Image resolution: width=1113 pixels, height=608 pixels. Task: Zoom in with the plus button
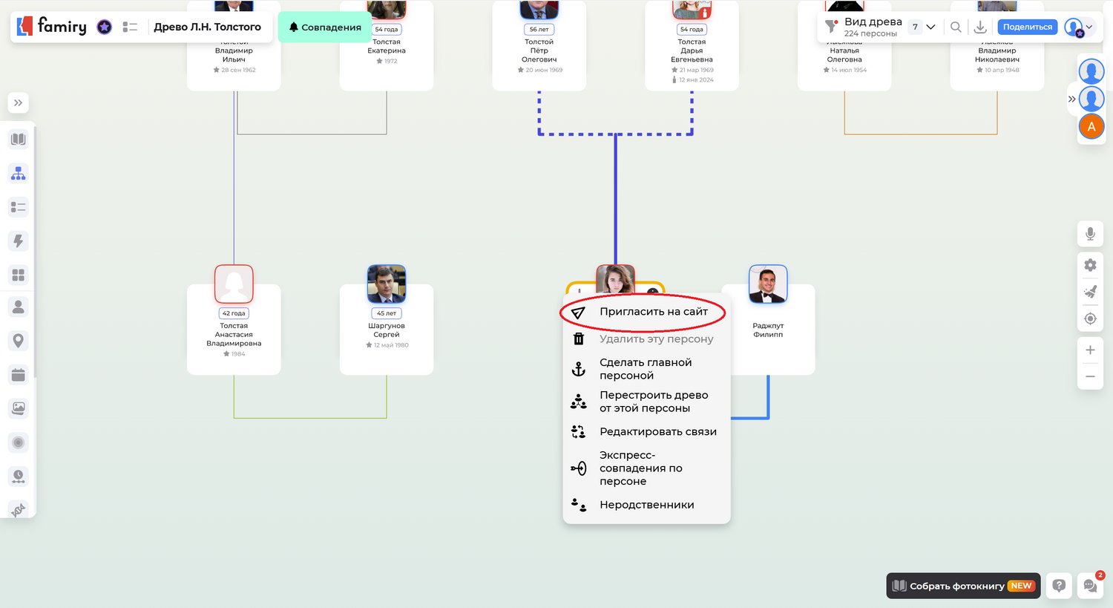[1090, 350]
